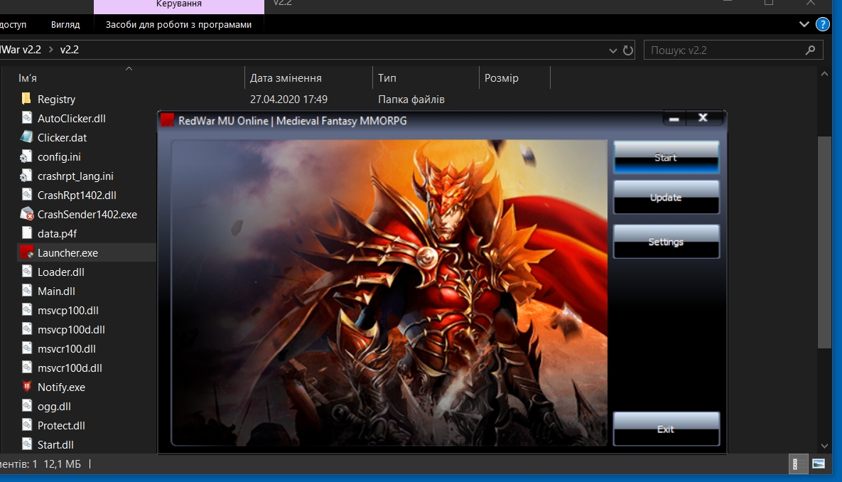Click the msvcr100d.dll file icon

point(26,368)
